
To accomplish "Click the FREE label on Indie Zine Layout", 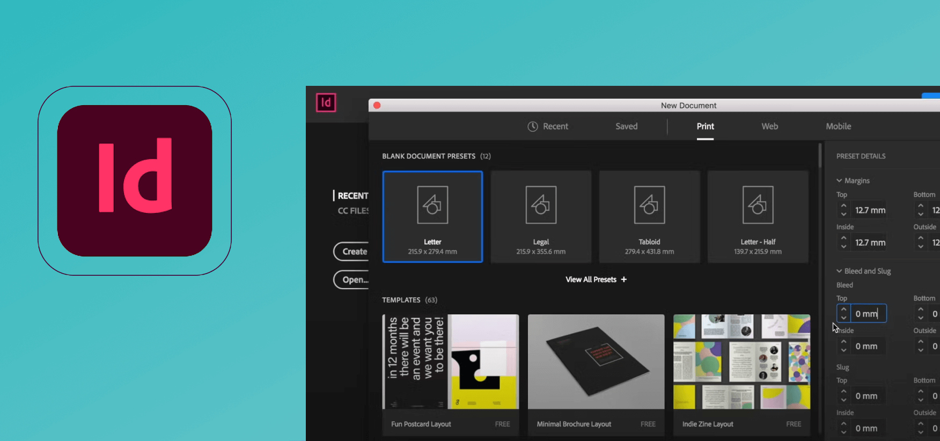I will pos(793,424).
